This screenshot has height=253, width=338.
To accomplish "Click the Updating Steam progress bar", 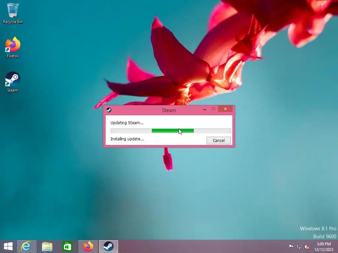I will (x=171, y=130).
